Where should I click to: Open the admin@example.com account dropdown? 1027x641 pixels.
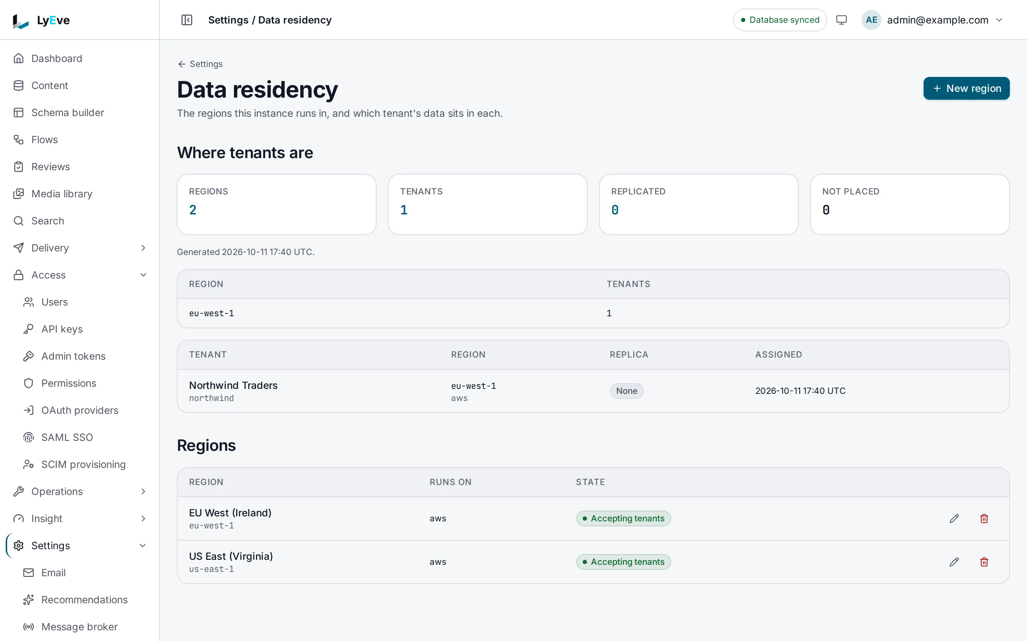point(933,20)
